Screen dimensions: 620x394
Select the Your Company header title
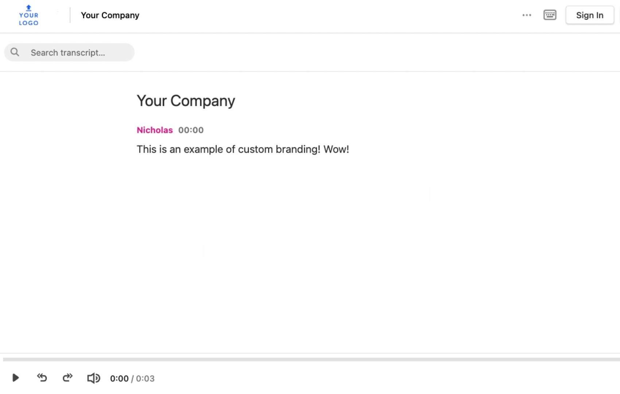pos(110,15)
